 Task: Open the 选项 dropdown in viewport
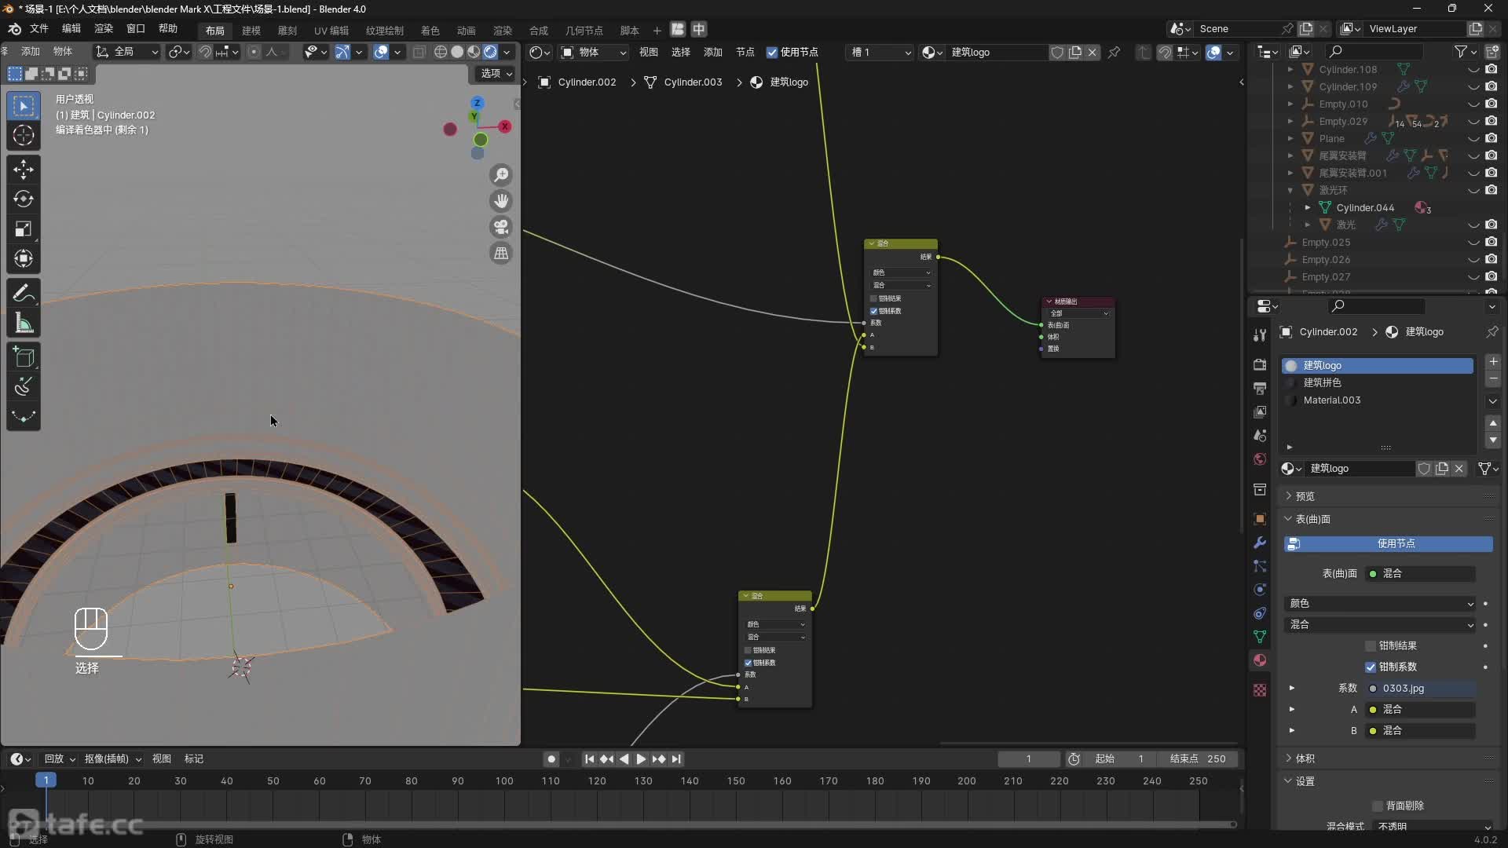click(x=496, y=74)
